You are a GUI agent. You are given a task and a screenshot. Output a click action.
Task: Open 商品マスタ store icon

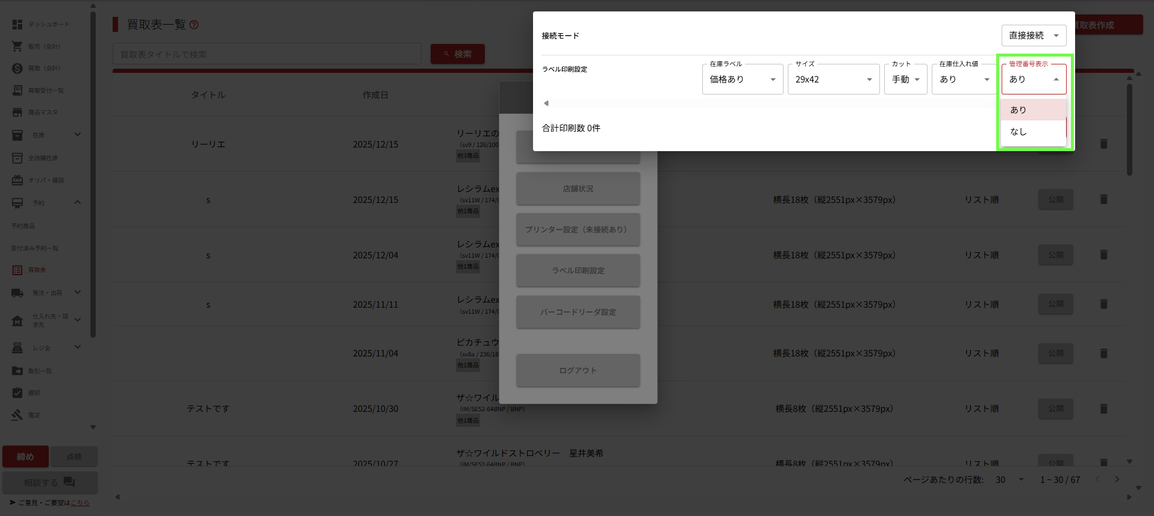pyautogui.click(x=17, y=113)
